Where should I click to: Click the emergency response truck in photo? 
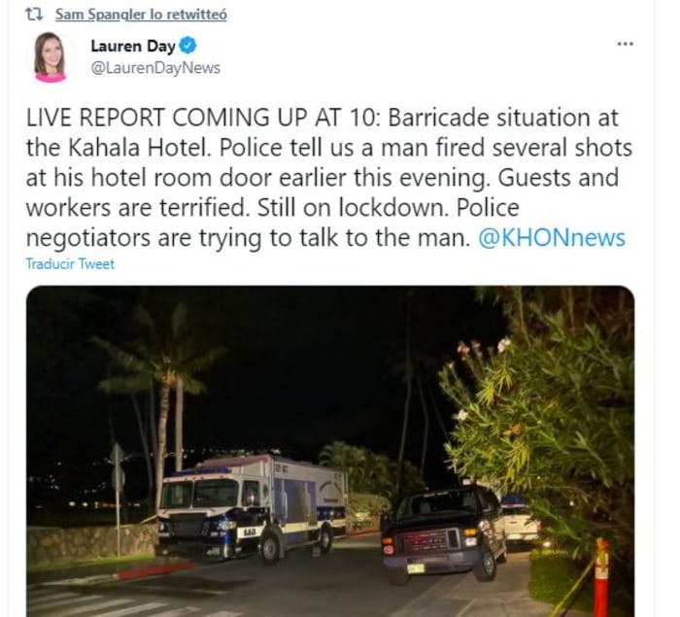(x=252, y=507)
